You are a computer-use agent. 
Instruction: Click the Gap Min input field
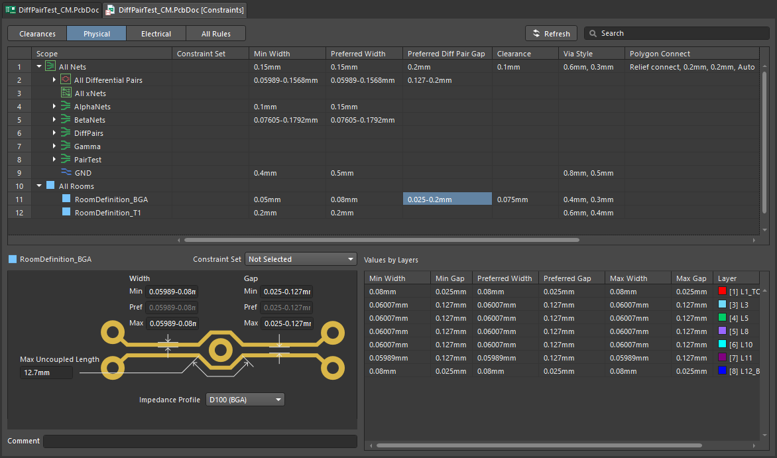coord(287,292)
